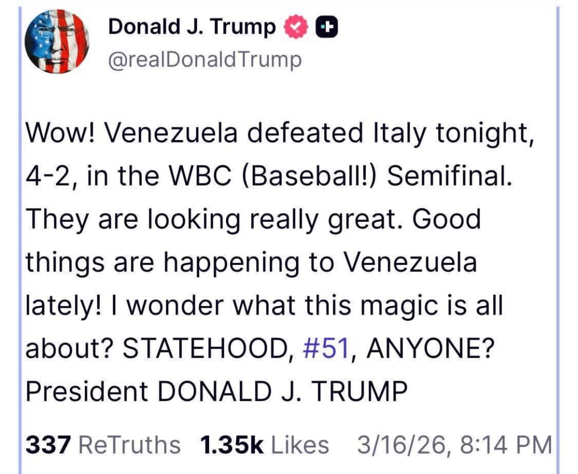
Task: Click the 8:14 PM time text
Action: point(506,445)
